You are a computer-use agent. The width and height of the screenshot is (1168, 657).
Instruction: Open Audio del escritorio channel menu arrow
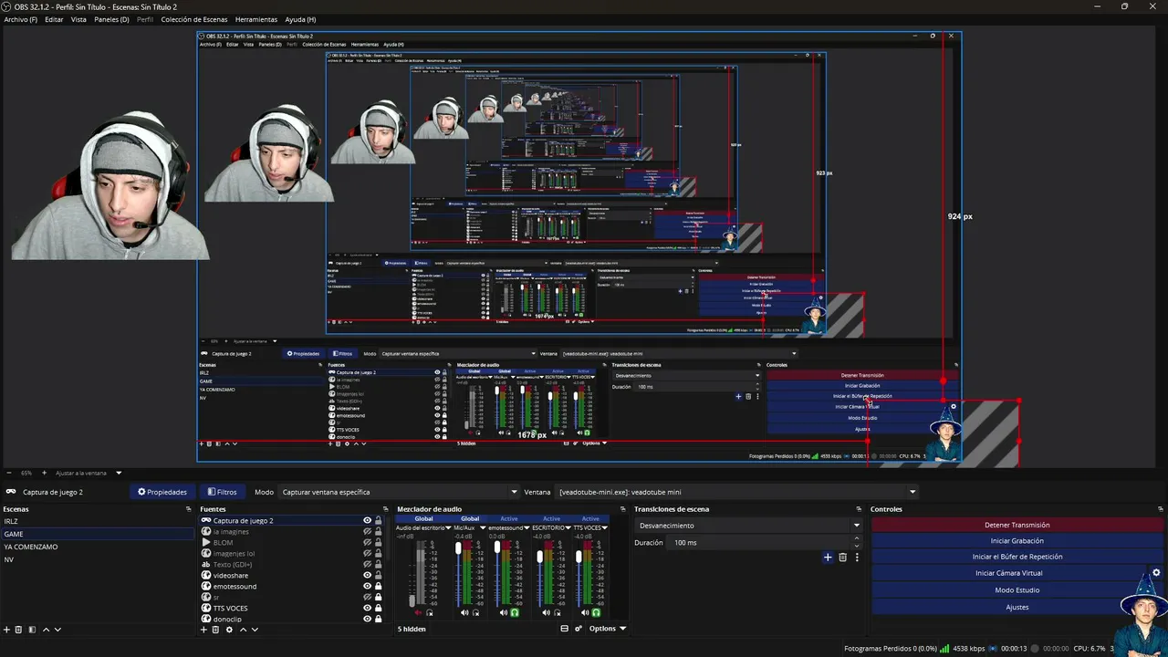coord(448,528)
